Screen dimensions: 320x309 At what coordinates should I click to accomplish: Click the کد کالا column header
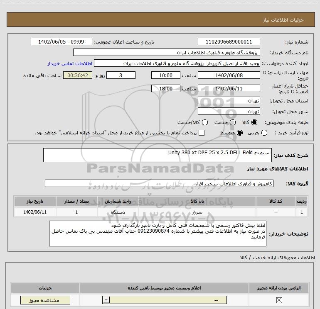(276, 201)
